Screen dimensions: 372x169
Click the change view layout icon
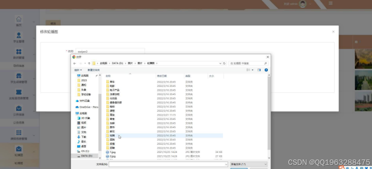[248, 70]
